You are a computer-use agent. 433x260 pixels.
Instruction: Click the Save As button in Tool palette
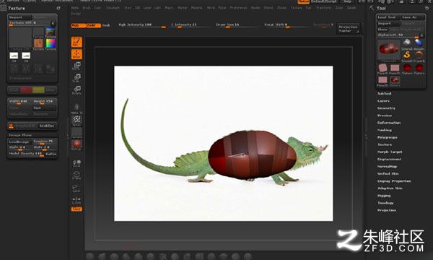413,17
